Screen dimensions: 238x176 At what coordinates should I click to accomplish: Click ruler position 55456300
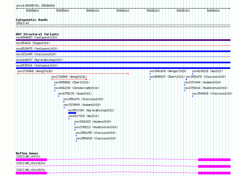[x=183, y=11]
